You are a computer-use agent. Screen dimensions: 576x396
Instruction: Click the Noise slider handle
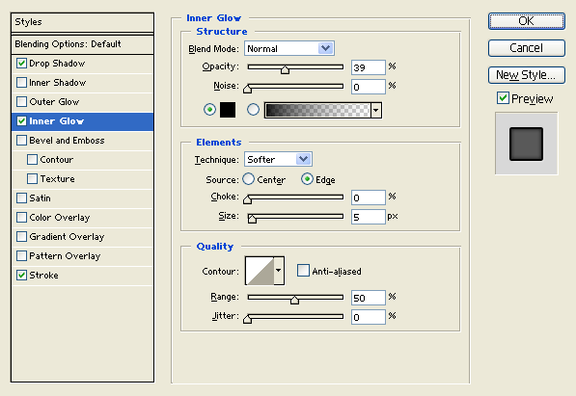point(248,89)
